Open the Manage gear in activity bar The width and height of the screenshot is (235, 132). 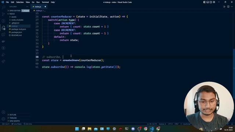click(x=3, y=119)
